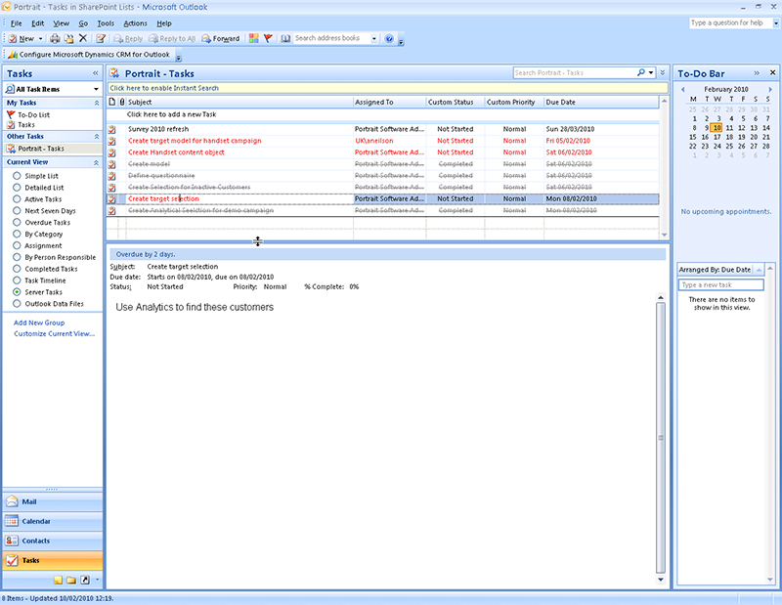This screenshot has width=782, height=605.
Task: Collapse the Tasks navigation pane
Action: (x=95, y=73)
